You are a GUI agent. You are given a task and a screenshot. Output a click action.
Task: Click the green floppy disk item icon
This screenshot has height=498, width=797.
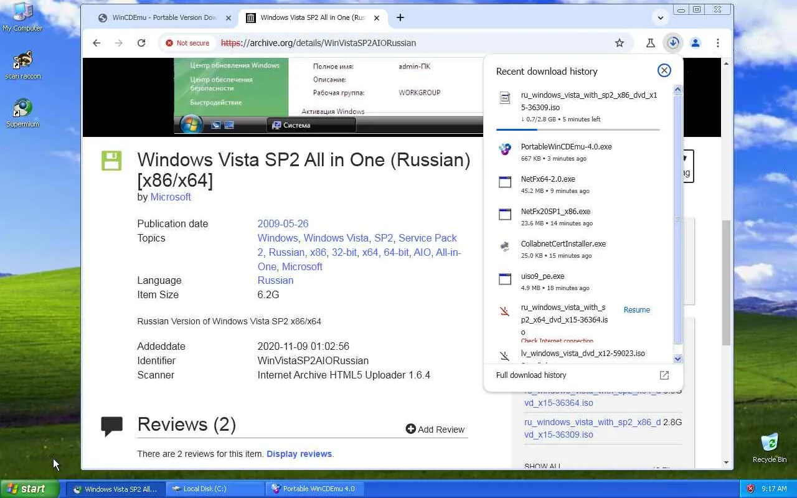tap(111, 161)
